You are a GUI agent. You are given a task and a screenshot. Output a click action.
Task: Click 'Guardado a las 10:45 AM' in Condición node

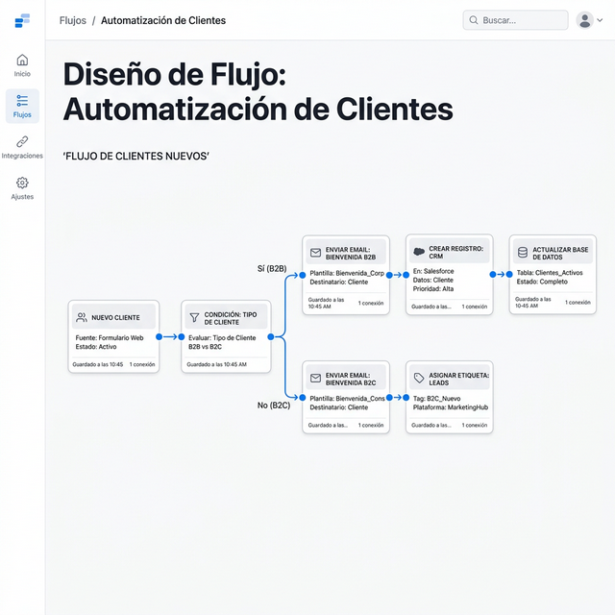pos(216,364)
